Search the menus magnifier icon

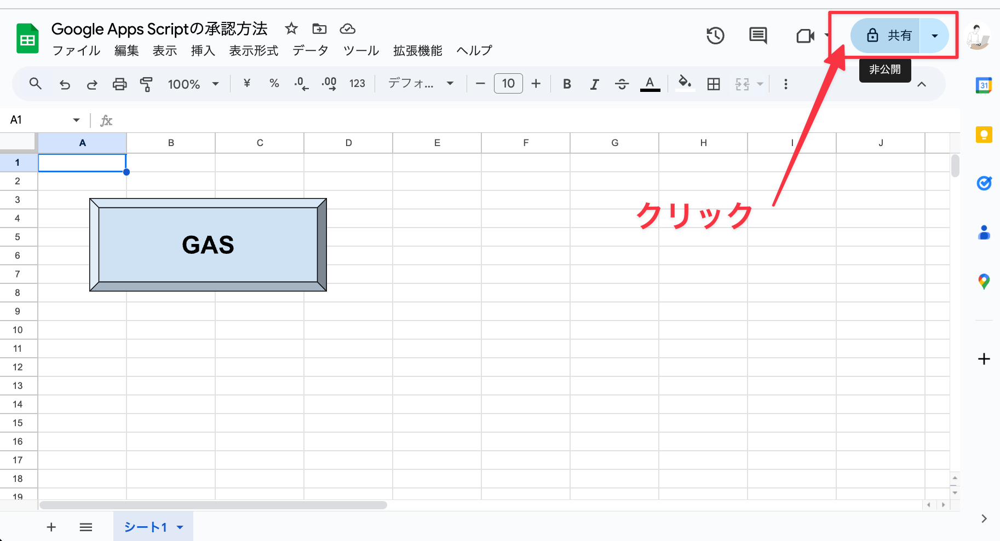tap(36, 84)
